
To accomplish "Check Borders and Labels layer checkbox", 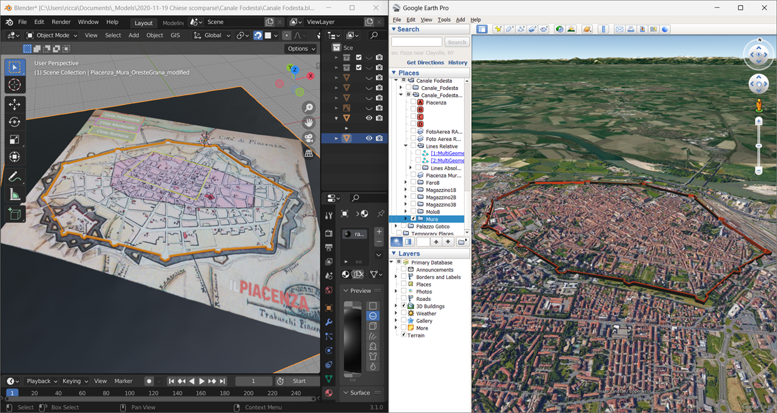I will pos(404,277).
